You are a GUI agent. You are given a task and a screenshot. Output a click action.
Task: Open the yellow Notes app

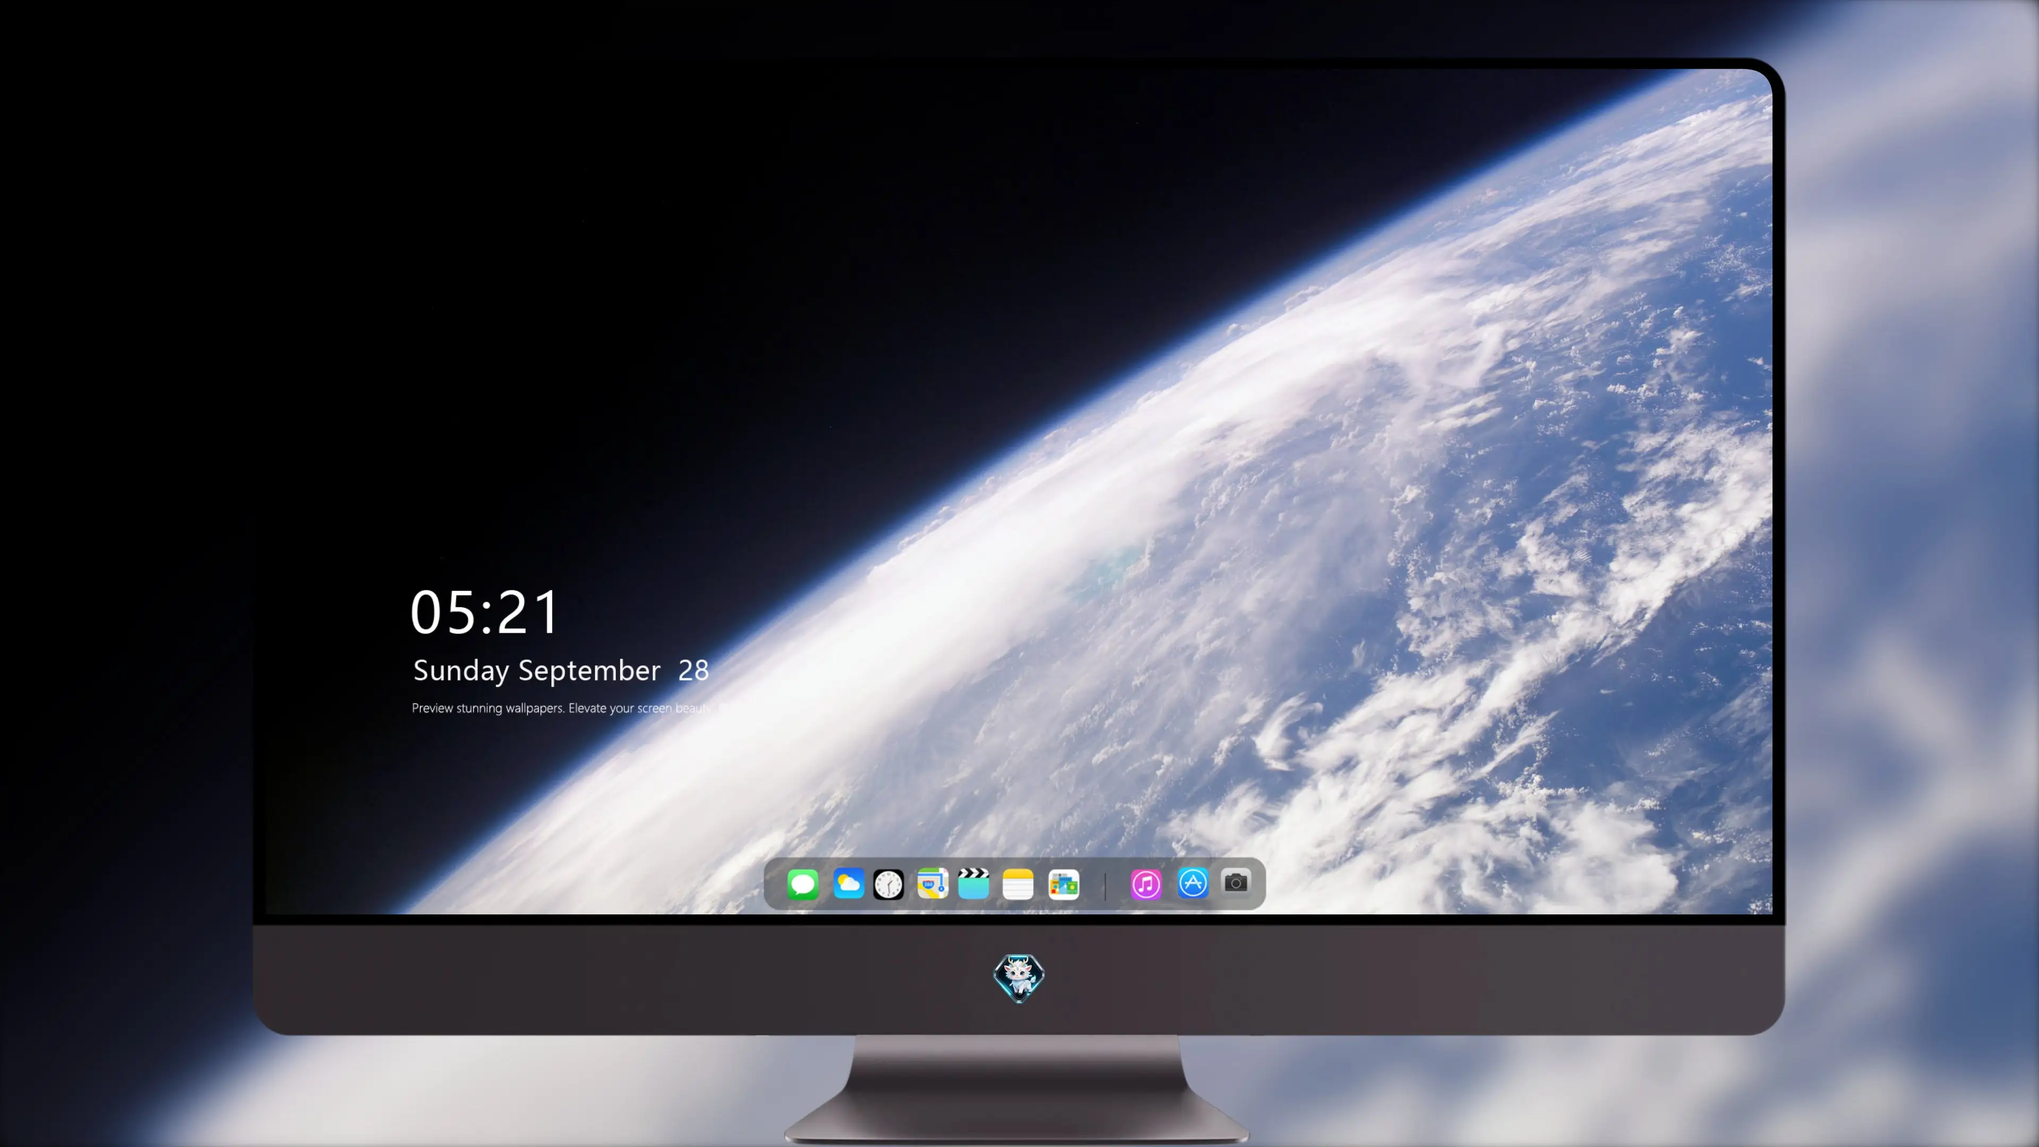pos(1018,884)
